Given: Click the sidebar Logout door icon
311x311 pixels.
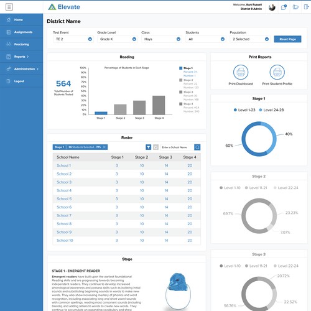Looking at the screenshot, I should (x=9, y=81).
